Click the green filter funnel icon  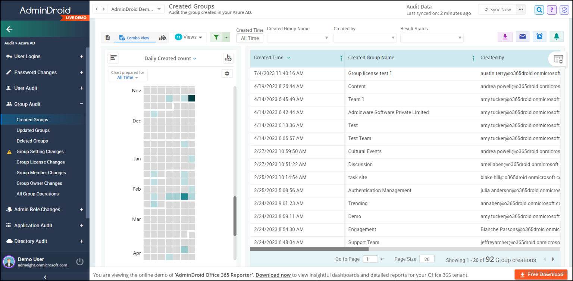216,37
